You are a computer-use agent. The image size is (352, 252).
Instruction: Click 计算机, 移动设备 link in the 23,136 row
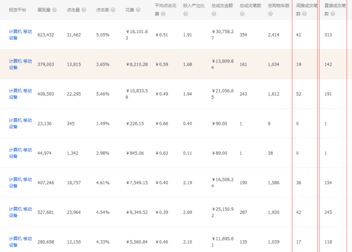[x=20, y=123]
